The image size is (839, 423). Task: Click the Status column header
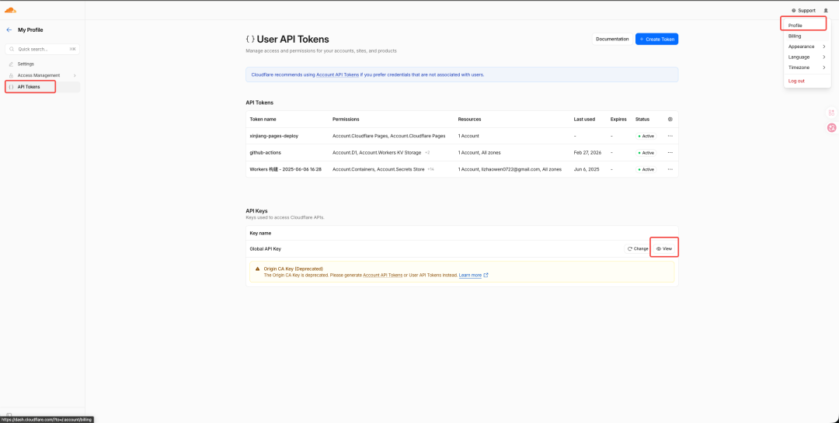click(642, 120)
